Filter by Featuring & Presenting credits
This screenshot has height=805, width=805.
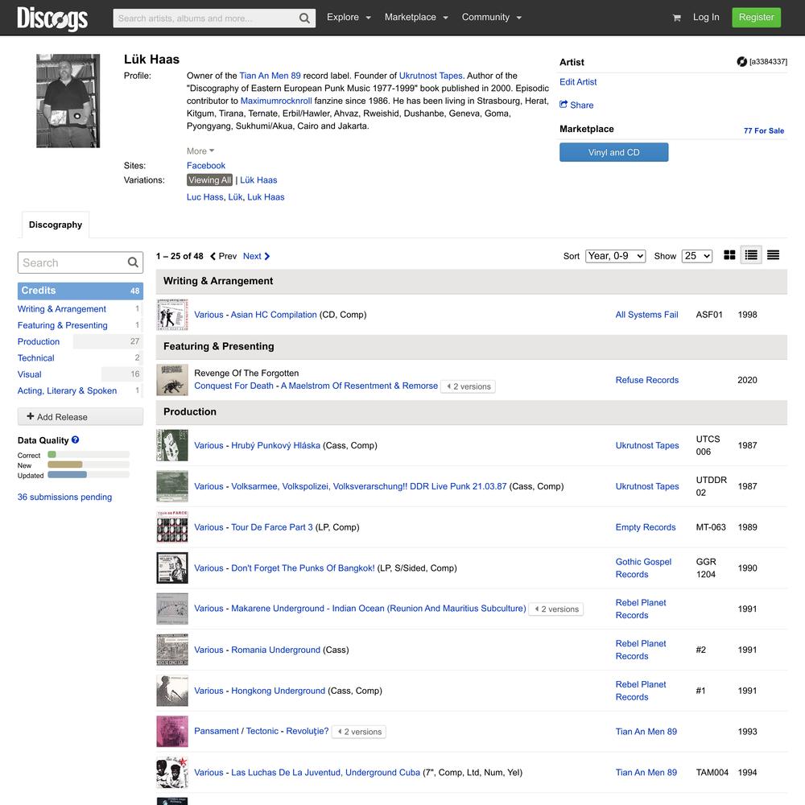click(63, 325)
